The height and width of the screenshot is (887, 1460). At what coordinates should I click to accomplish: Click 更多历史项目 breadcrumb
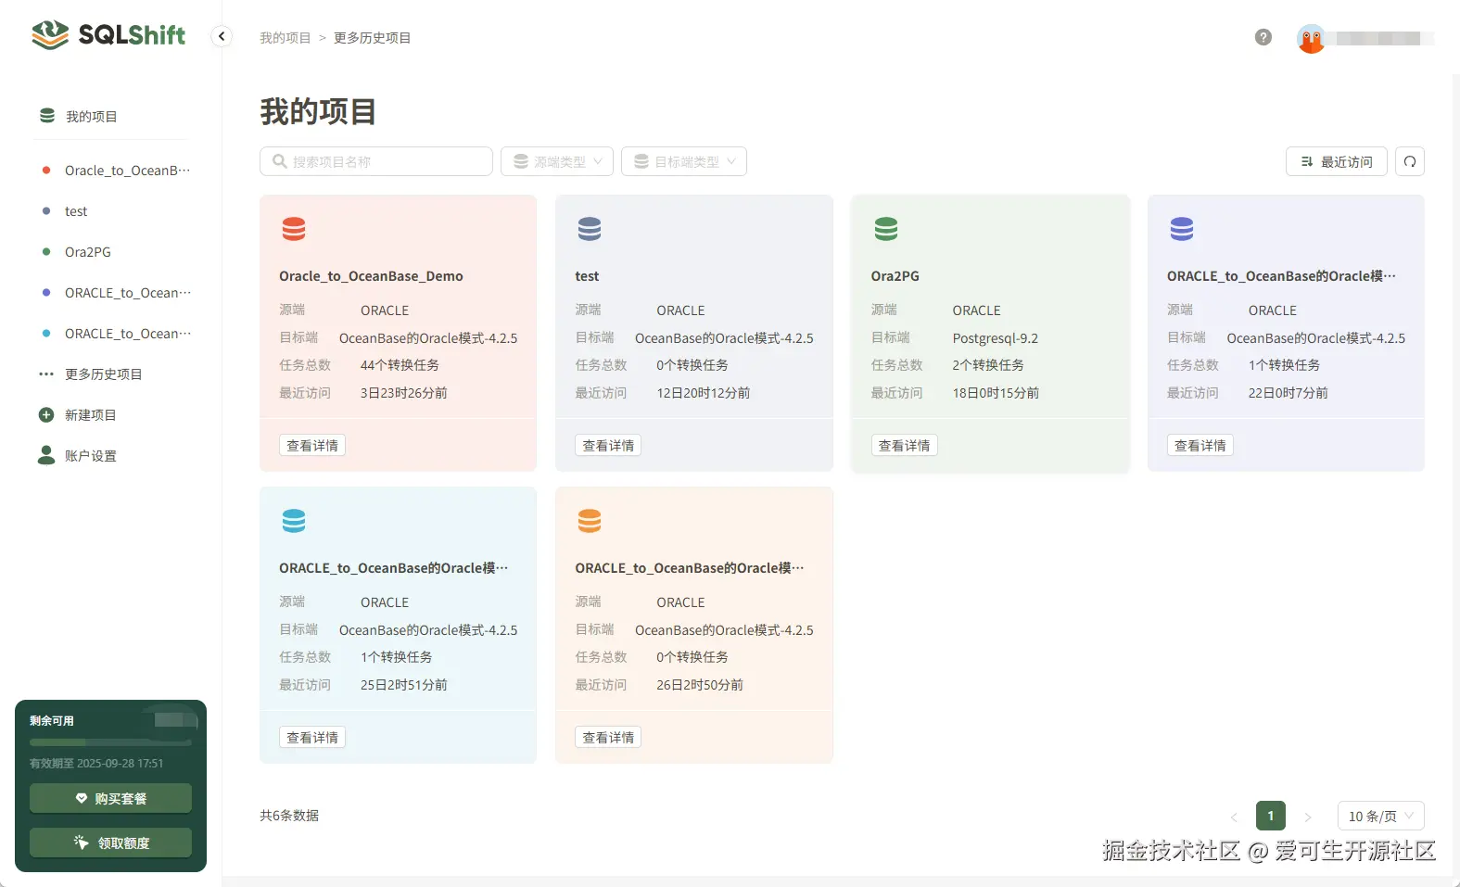(x=373, y=38)
